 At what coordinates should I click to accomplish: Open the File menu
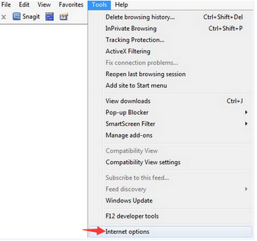click(x=6, y=4)
